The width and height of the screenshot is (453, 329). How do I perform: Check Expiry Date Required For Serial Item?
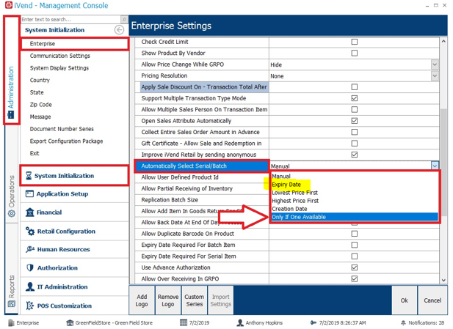click(x=354, y=256)
